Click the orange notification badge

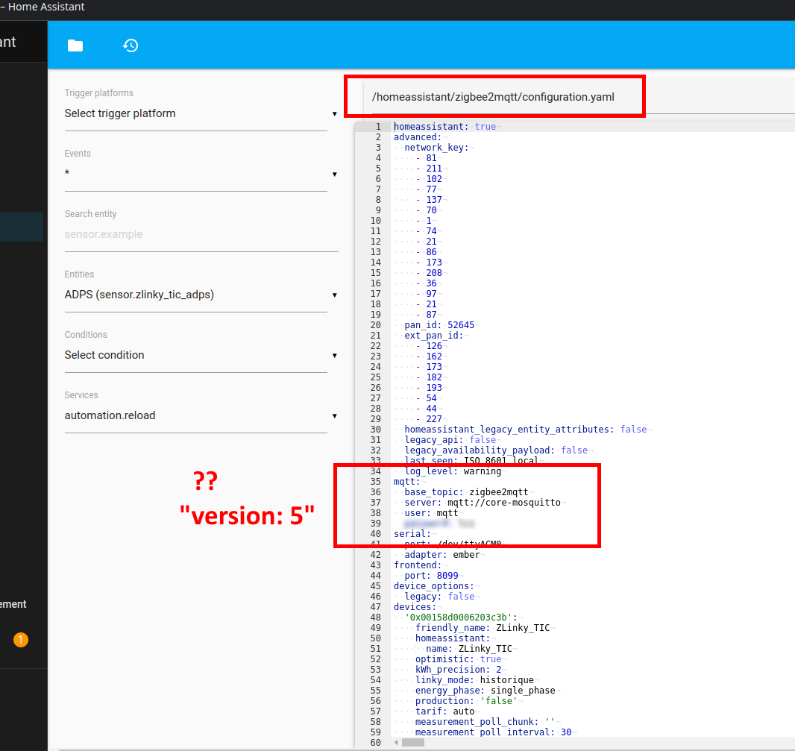[21, 640]
